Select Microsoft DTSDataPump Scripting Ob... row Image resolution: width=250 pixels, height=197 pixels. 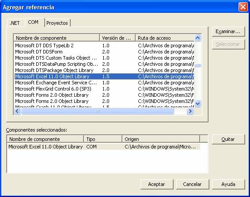point(104,64)
